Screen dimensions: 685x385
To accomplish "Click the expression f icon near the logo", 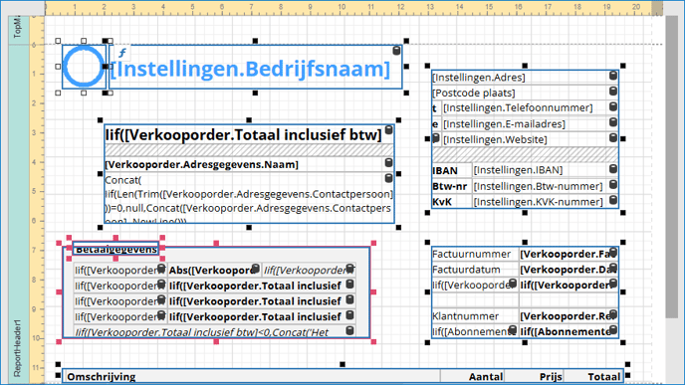I will (122, 54).
